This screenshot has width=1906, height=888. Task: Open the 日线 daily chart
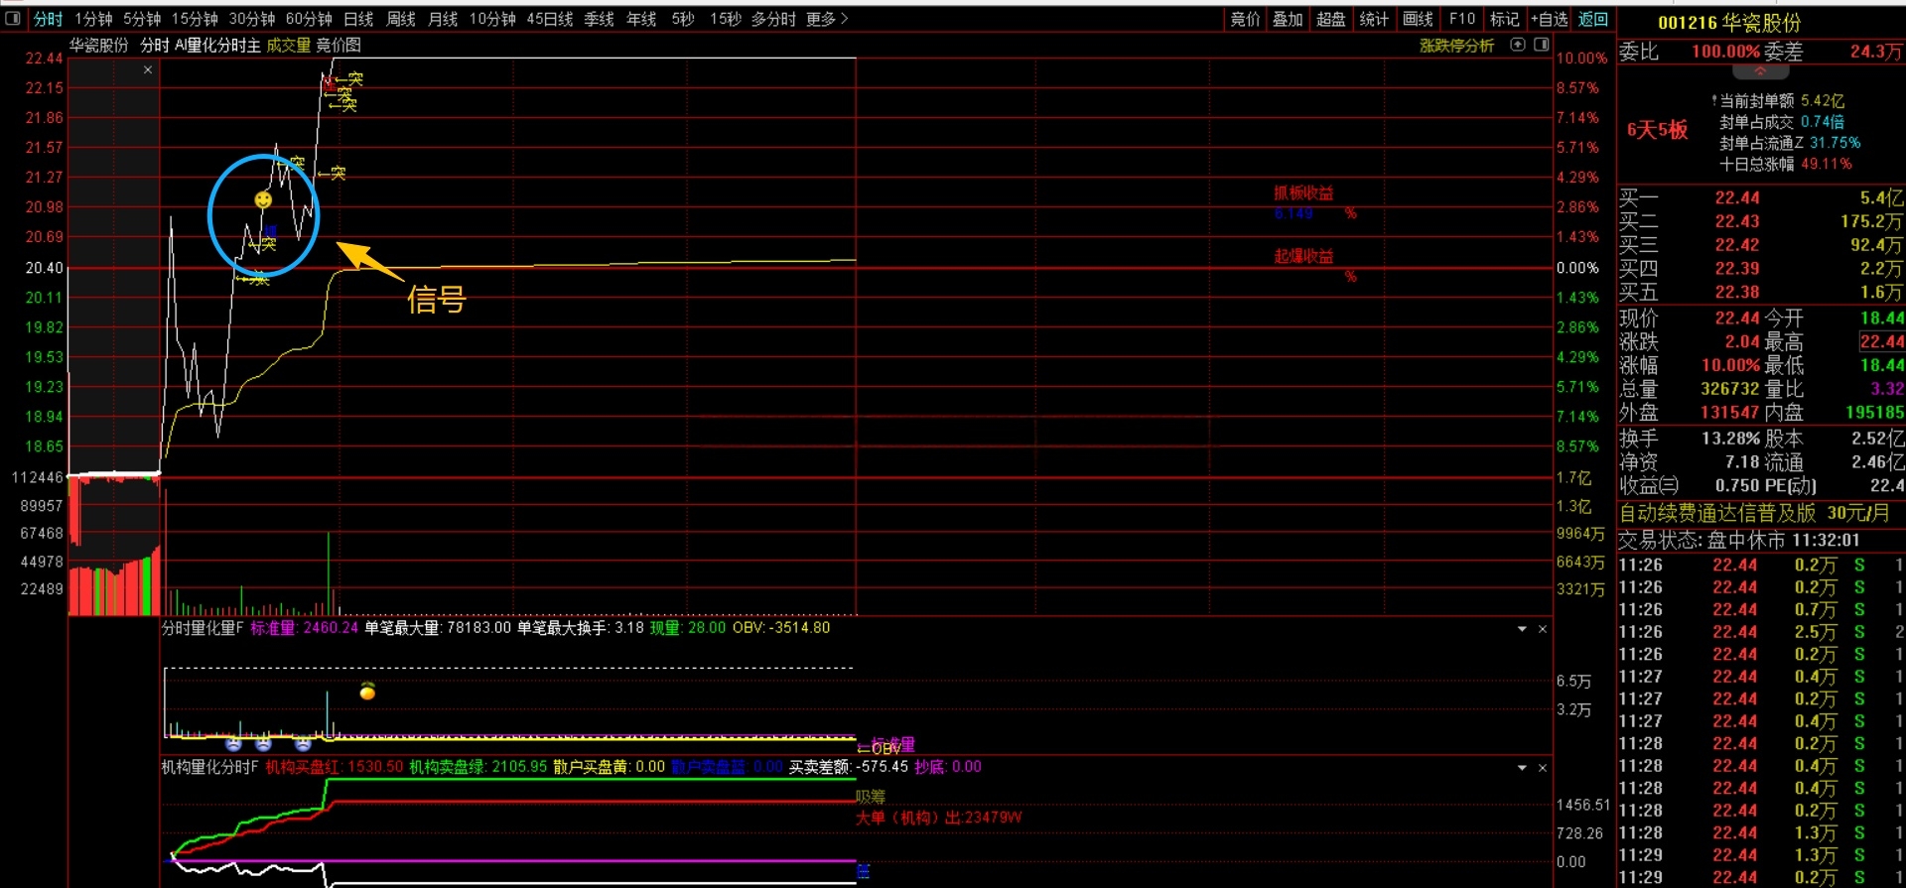pos(358,19)
